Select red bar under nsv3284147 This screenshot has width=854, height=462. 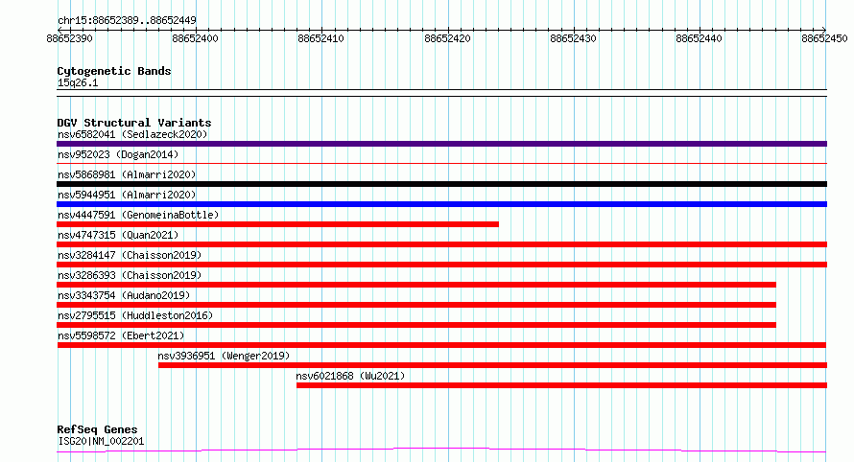pyautogui.click(x=441, y=265)
